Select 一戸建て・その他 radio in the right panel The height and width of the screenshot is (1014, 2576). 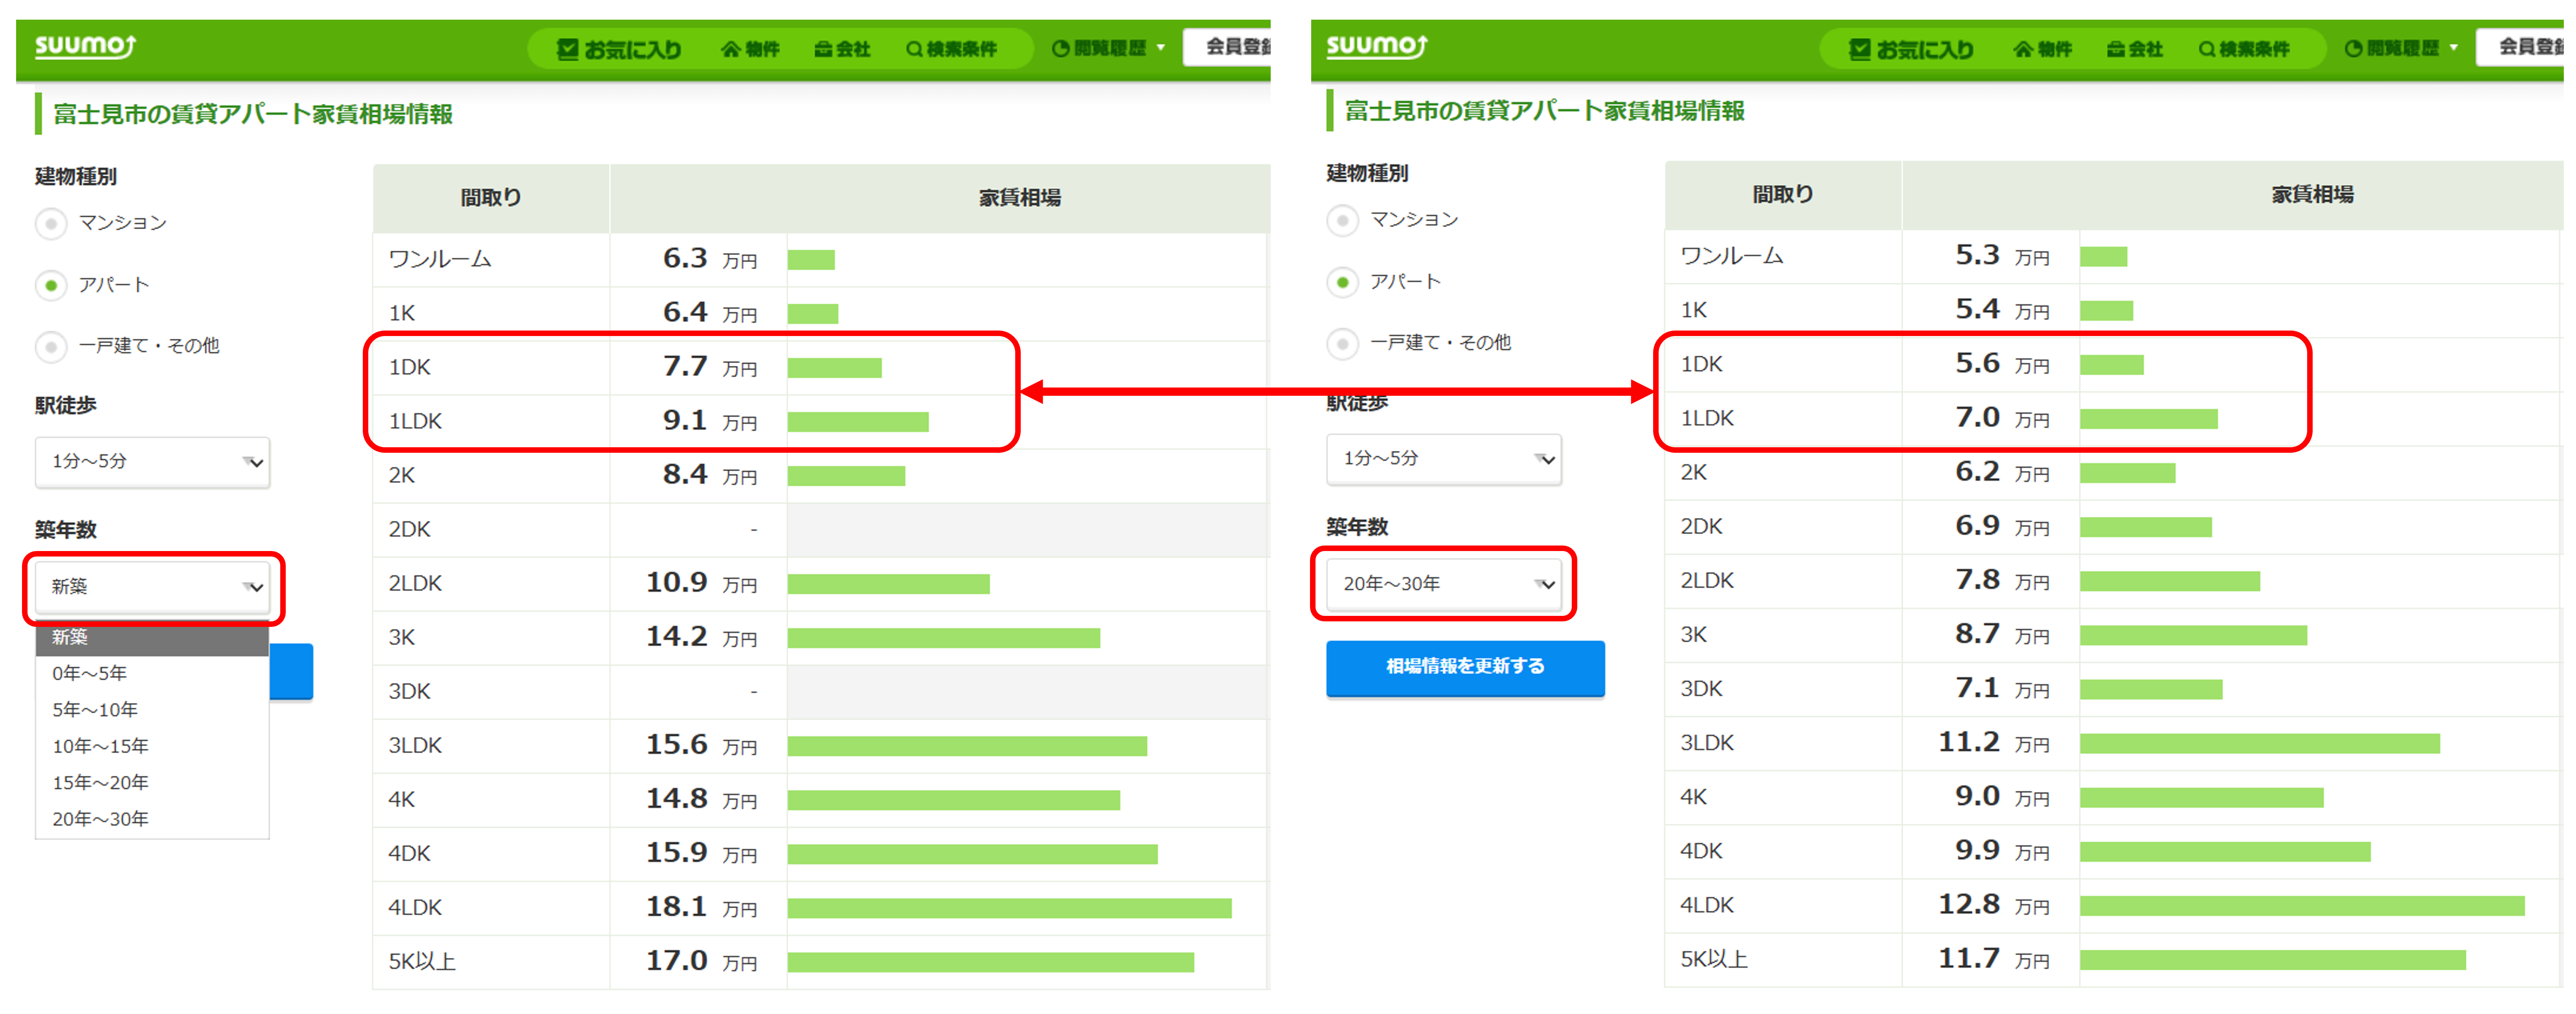tap(1343, 343)
